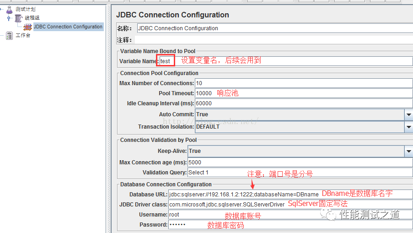Click the thread group spool icon
413x233 pixels.
pyautogui.click(x=18, y=18)
